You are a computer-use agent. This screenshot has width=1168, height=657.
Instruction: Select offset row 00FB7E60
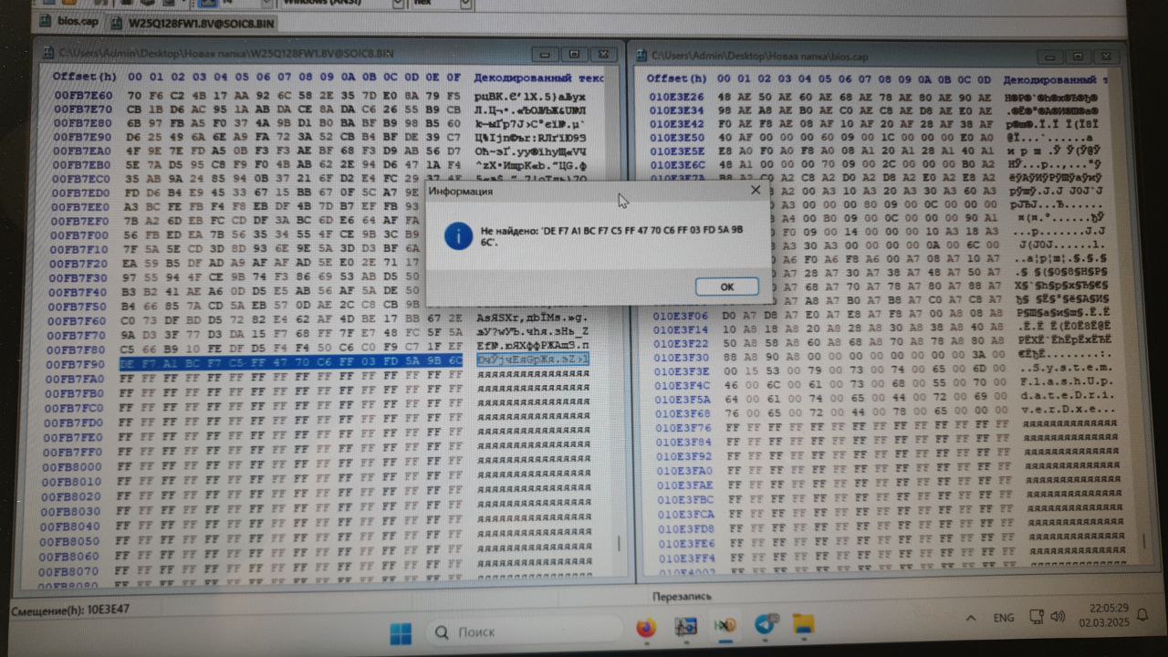point(82,95)
